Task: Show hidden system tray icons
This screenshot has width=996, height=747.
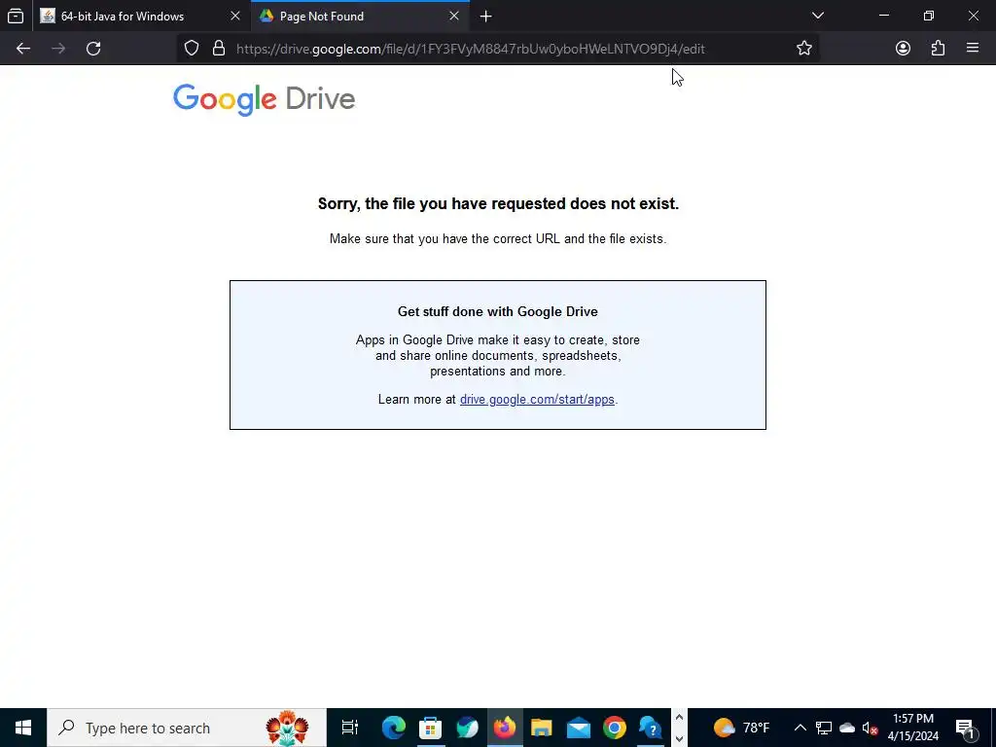Action: [x=800, y=728]
